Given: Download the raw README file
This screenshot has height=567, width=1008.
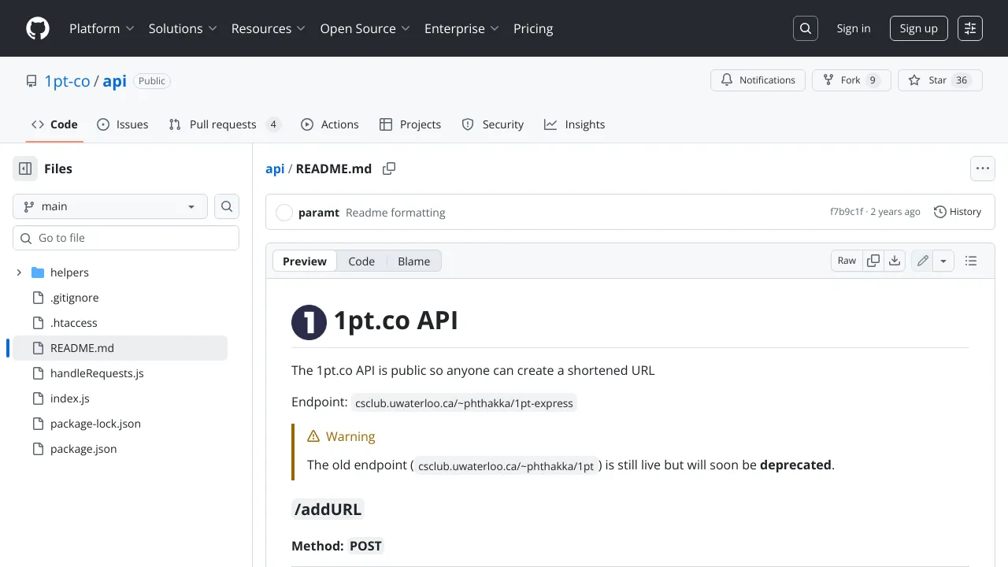Looking at the screenshot, I should 895,261.
